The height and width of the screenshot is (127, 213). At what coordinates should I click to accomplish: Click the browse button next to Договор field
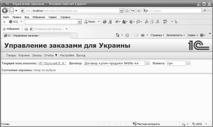tap(147, 63)
